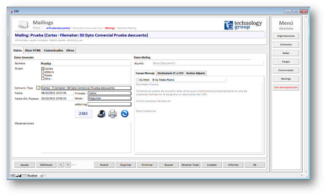Screen dimensions: 325x195
Task: Select the Es Html radio option
Action: point(137,79)
